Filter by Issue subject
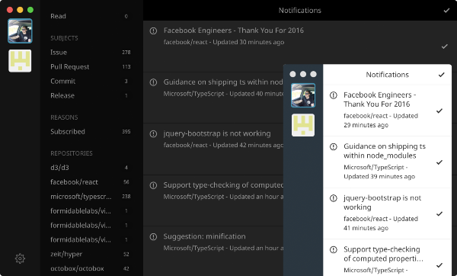Image resolution: width=457 pixels, height=276 pixels. (91, 52)
